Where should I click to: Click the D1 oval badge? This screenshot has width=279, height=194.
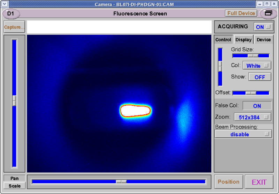[x=11, y=14]
